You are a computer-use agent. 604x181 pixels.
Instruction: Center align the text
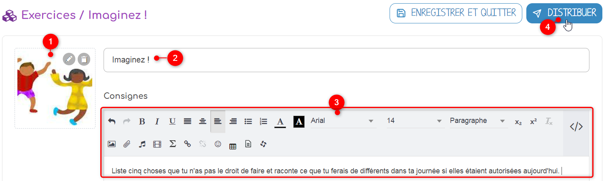point(203,121)
